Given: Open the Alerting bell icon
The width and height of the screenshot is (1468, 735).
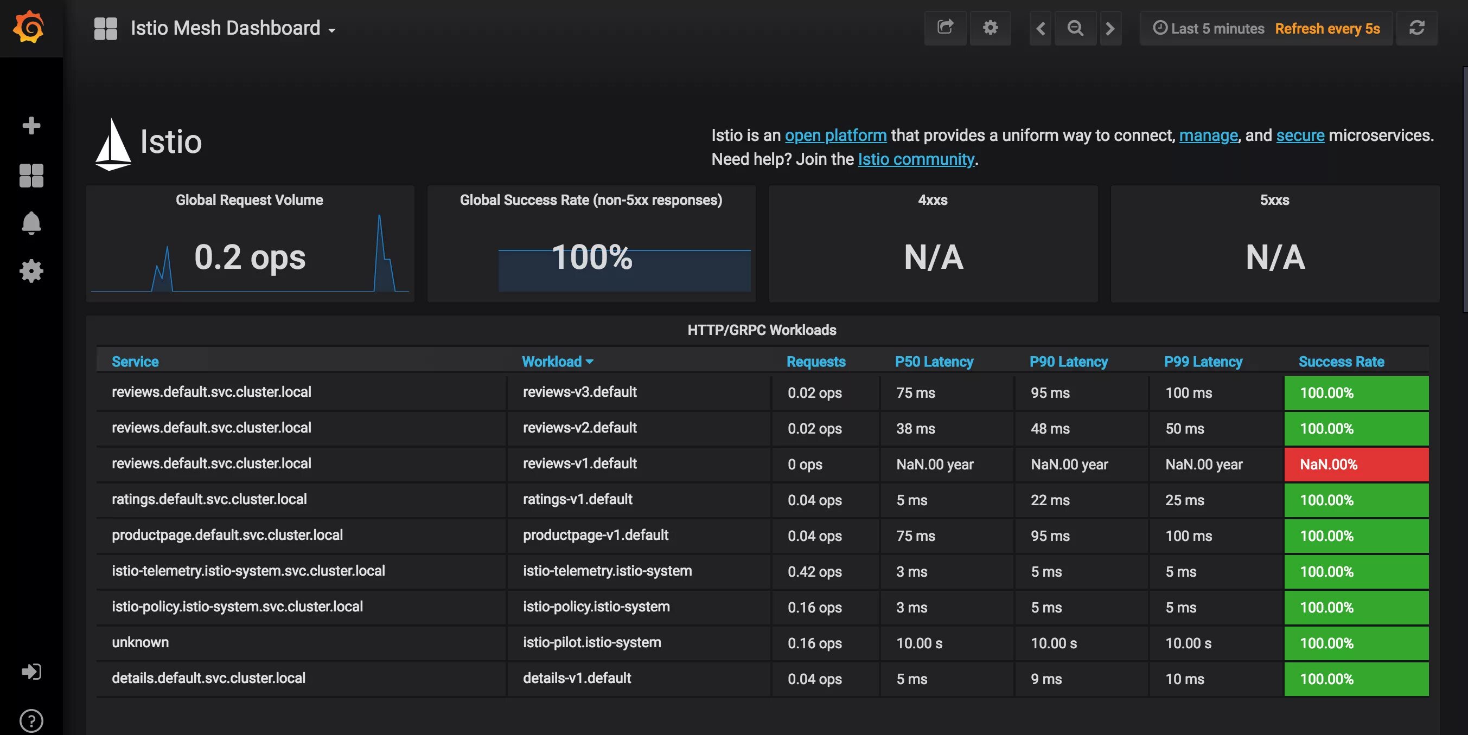Looking at the screenshot, I should [x=31, y=223].
